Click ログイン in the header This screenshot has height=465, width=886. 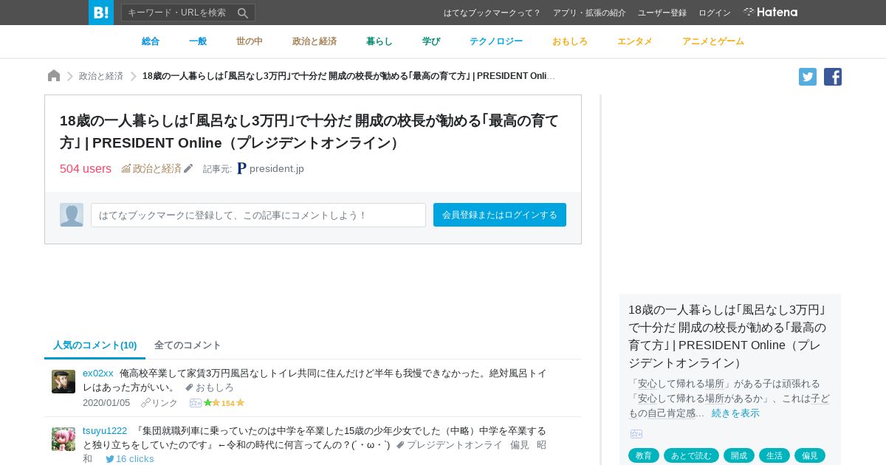(715, 13)
